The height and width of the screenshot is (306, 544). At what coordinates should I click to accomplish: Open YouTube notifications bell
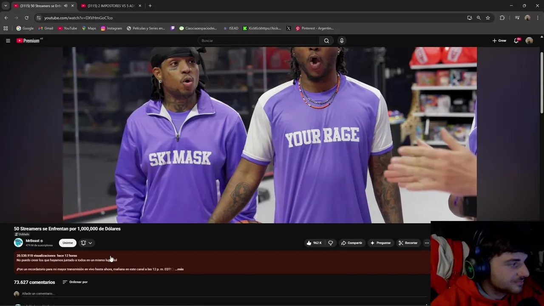tap(516, 41)
